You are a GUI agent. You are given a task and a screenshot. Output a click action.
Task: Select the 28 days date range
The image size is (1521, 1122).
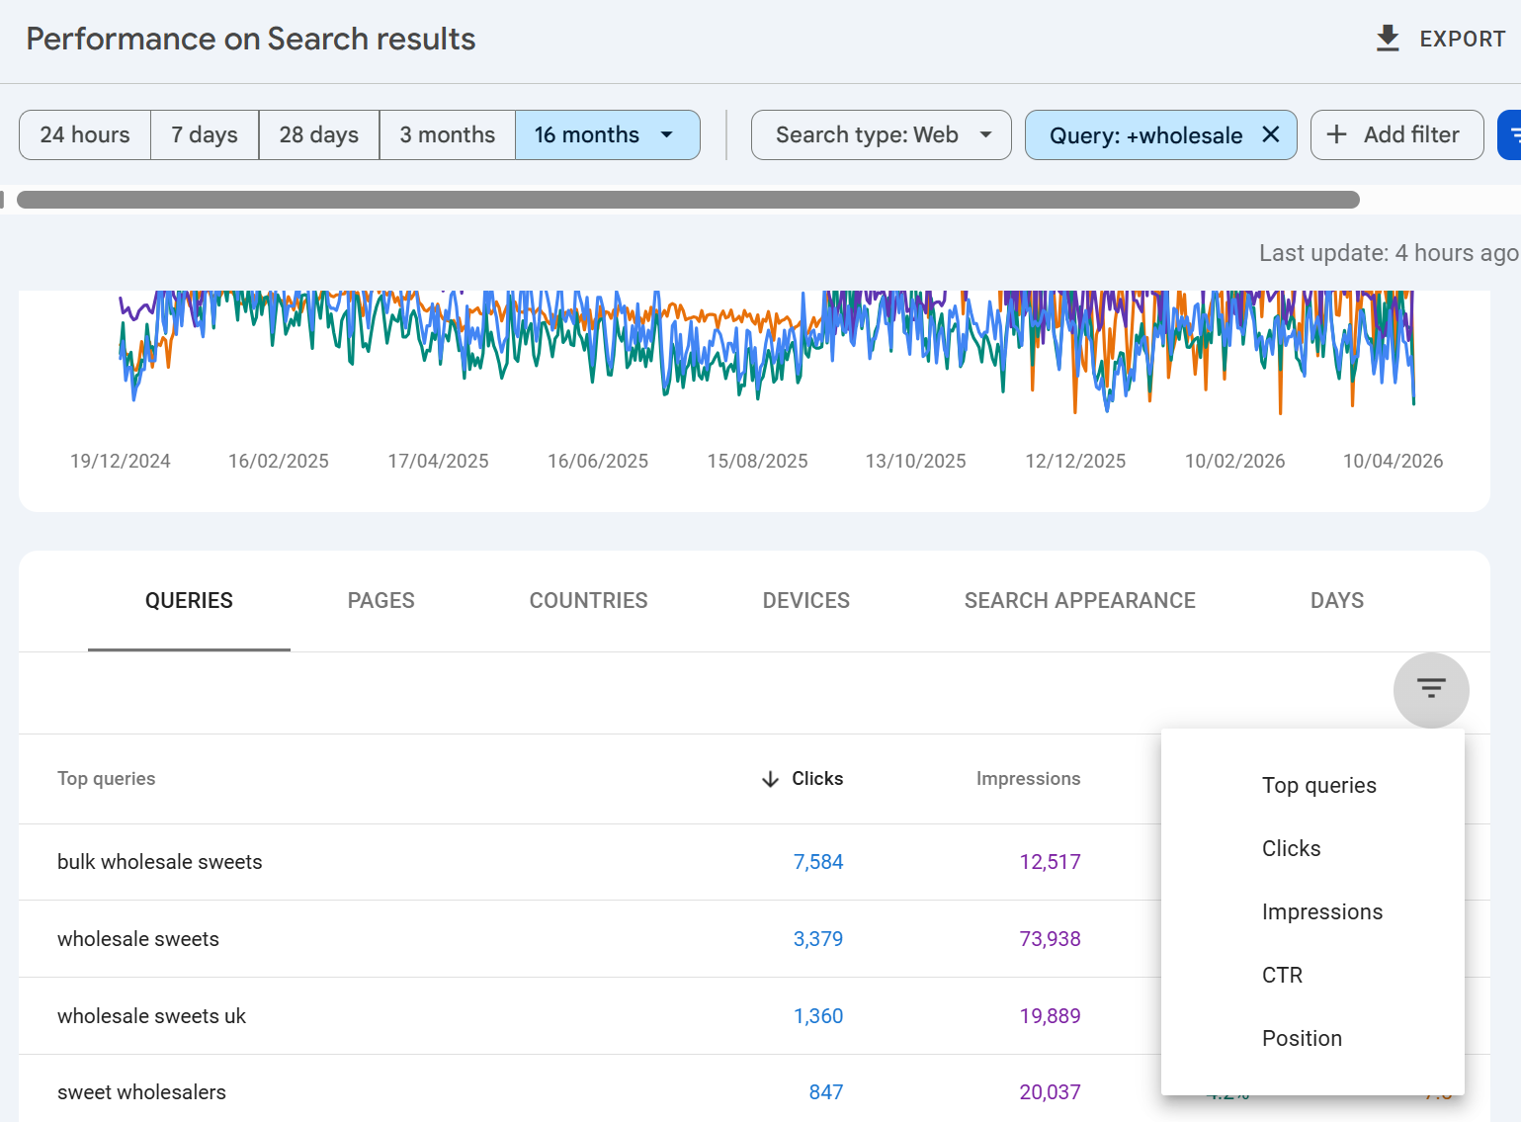coord(318,134)
